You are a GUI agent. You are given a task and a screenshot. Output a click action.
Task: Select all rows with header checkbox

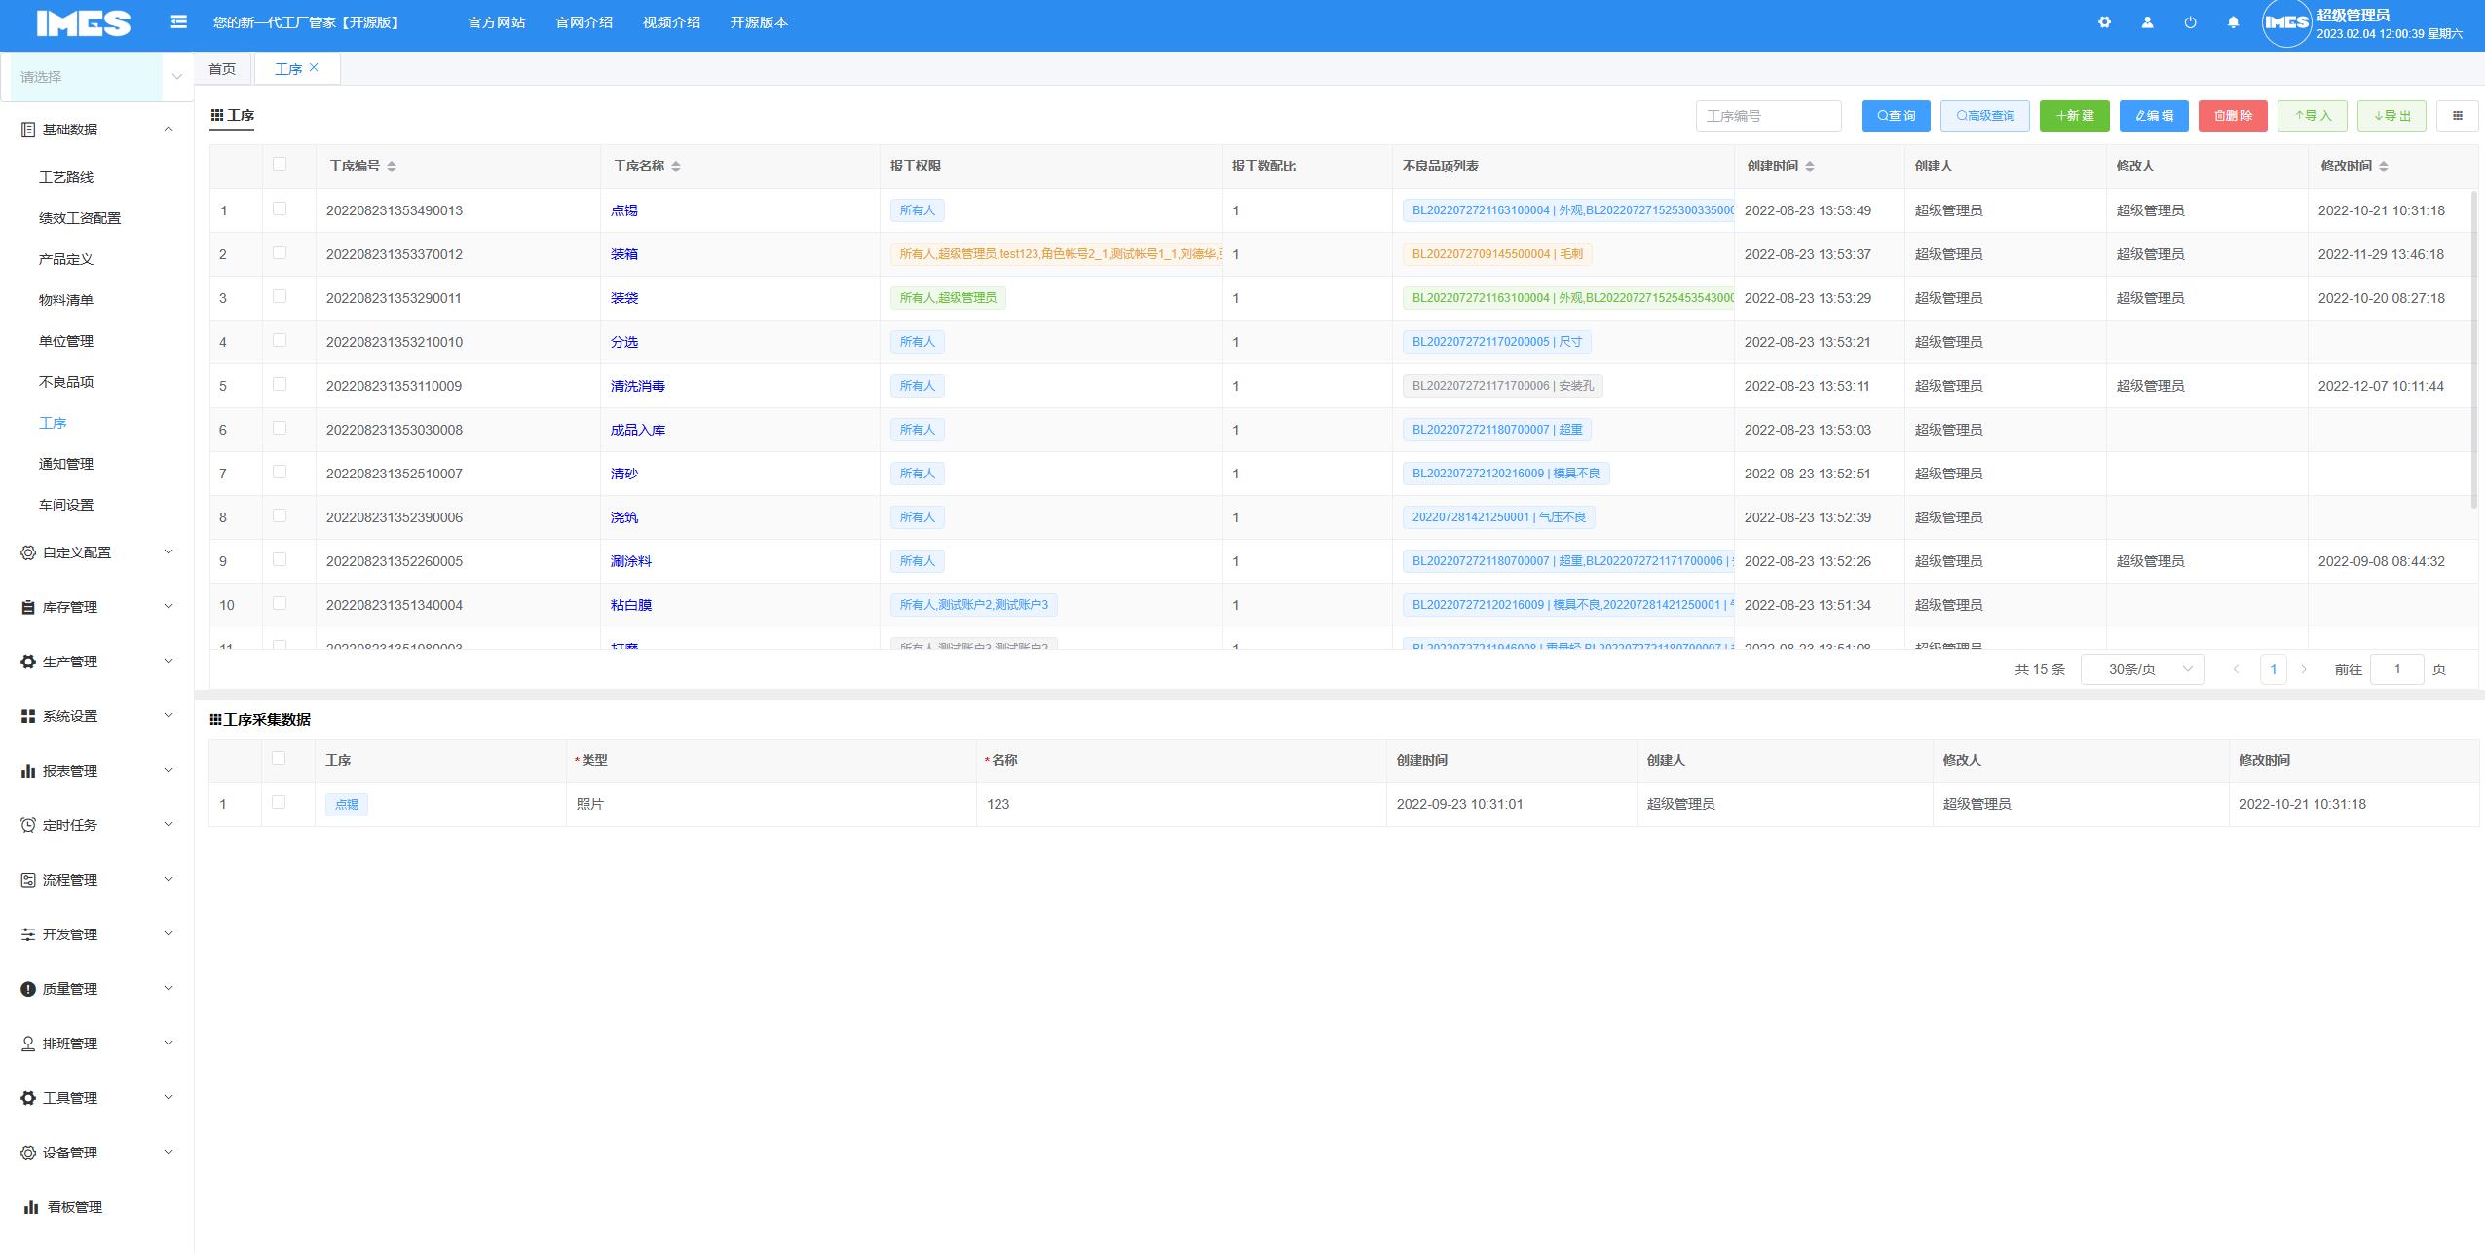tap(280, 164)
